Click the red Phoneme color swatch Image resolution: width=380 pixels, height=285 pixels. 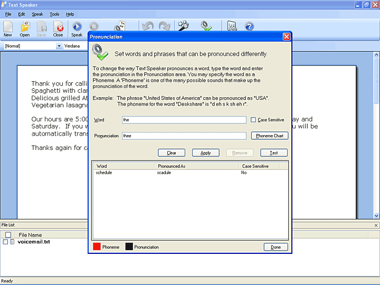(97, 246)
